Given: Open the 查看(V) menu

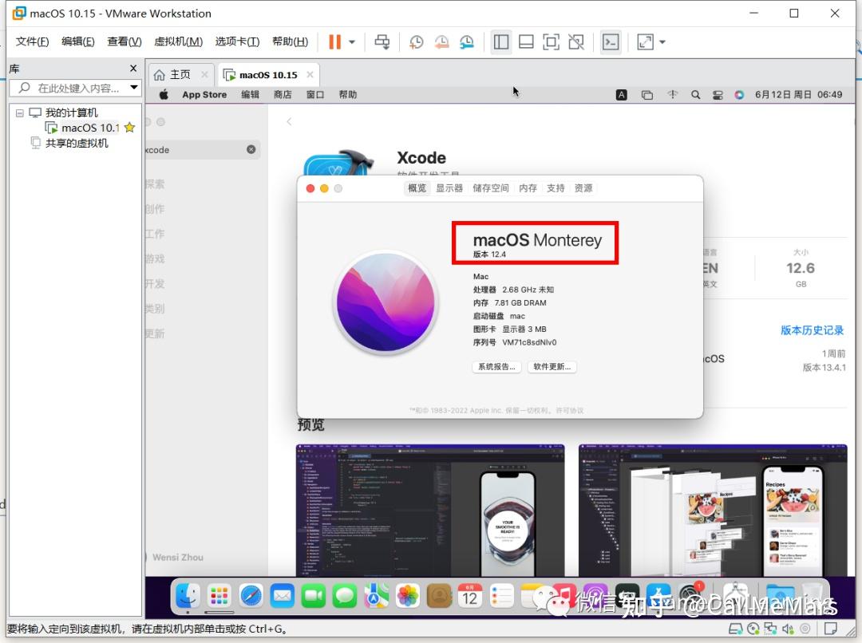Looking at the screenshot, I should [x=125, y=41].
